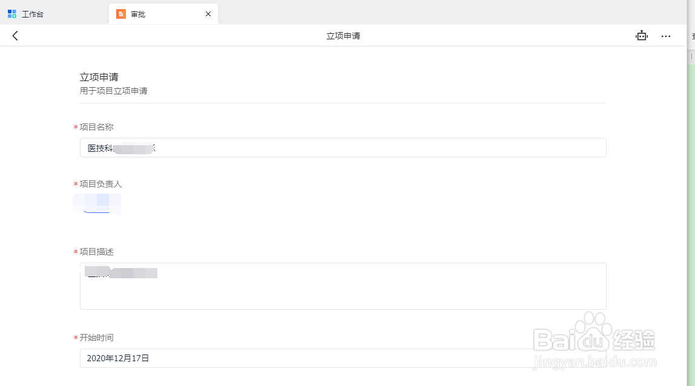Click the 项目名称 field label

96,127
